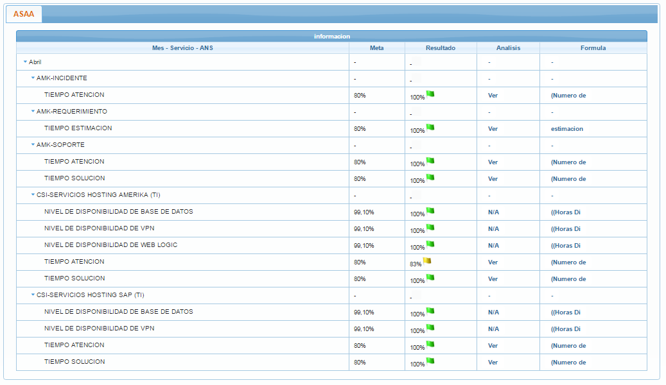Click green flag for NIVEL DE DISPONIBILIDAD DE WEB LOGIC
Screen dimensions: 666x385
(x=430, y=244)
